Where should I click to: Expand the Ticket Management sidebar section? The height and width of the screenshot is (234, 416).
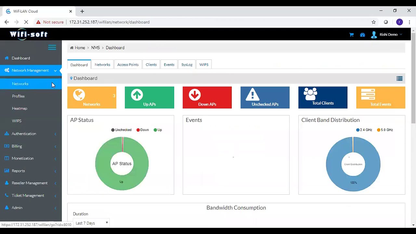coord(31,196)
